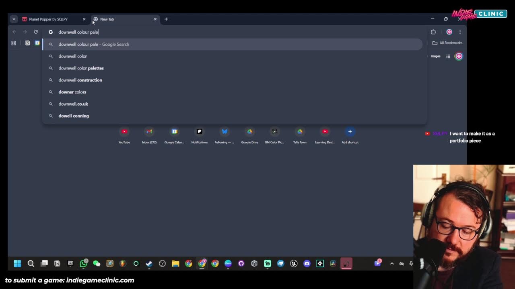Close the New Tab tab

[155, 19]
